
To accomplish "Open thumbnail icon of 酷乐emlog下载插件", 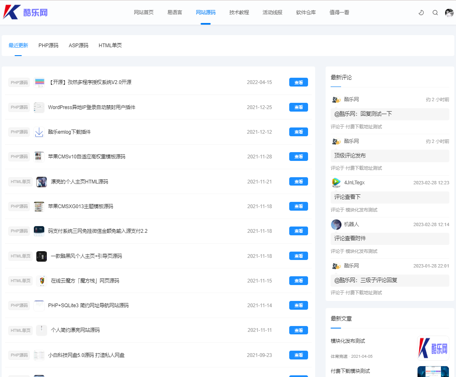I will point(39,132).
